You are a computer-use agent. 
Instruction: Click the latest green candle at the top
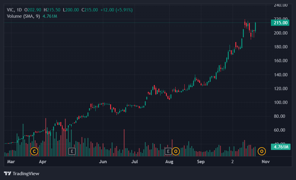click(255, 26)
